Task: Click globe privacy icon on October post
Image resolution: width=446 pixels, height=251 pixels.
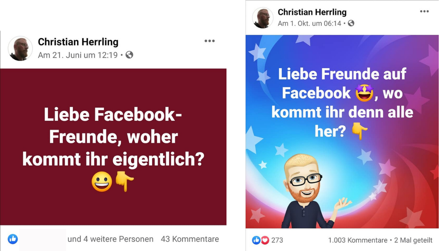Action: coord(351,23)
